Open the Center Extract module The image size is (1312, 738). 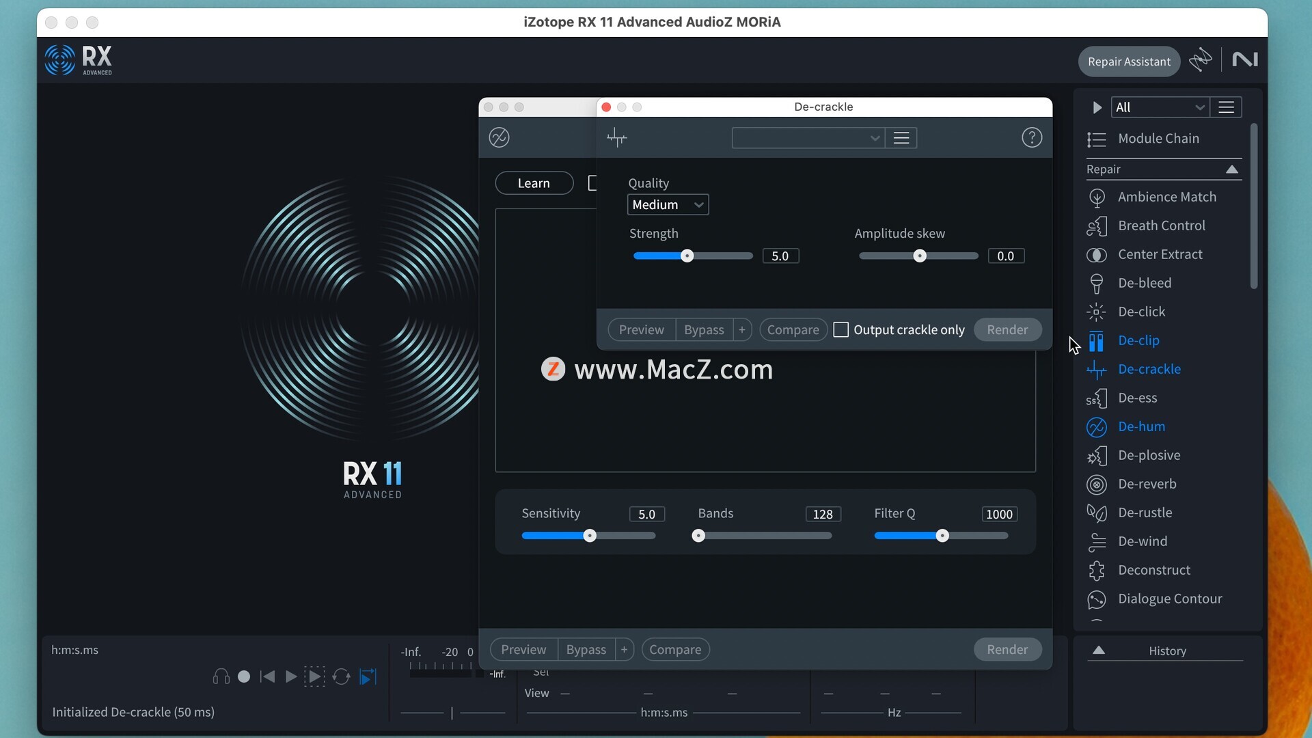coord(1162,254)
